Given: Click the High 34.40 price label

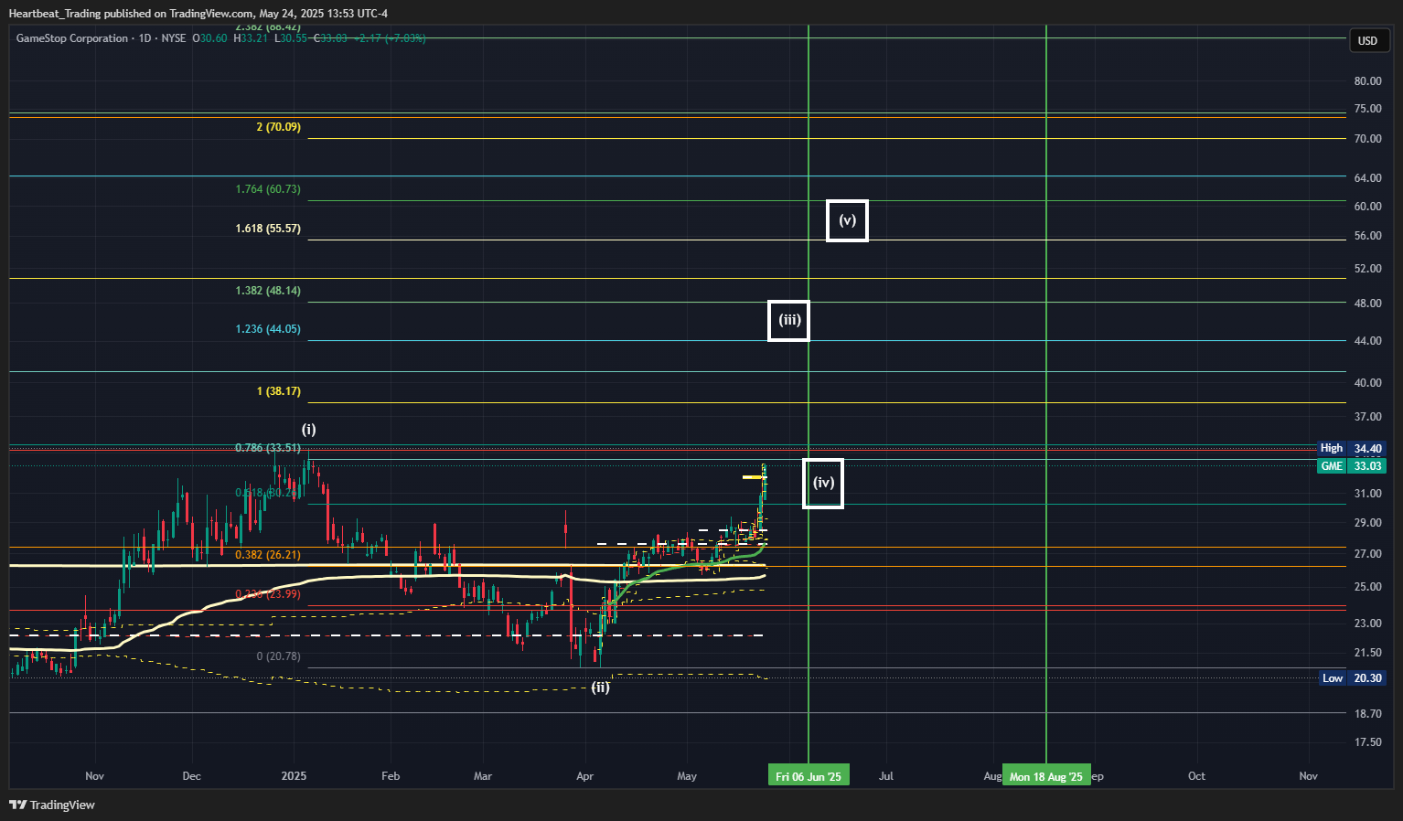Looking at the screenshot, I should (x=1352, y=448).
